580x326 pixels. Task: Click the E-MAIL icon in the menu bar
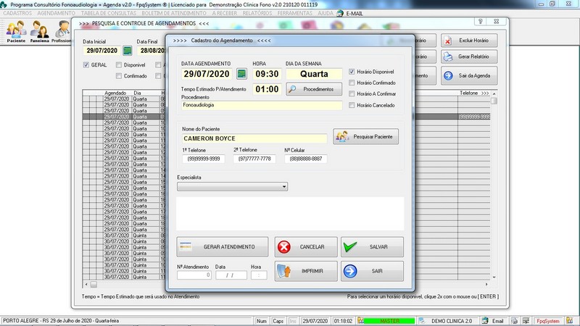tap(340, 13)
